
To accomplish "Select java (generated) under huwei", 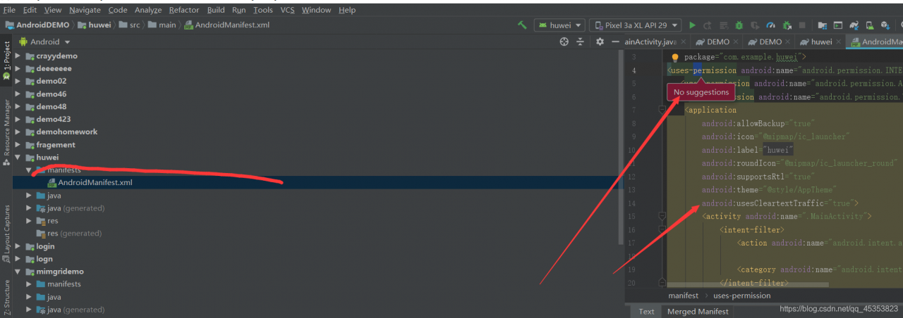I will point(75,208).
